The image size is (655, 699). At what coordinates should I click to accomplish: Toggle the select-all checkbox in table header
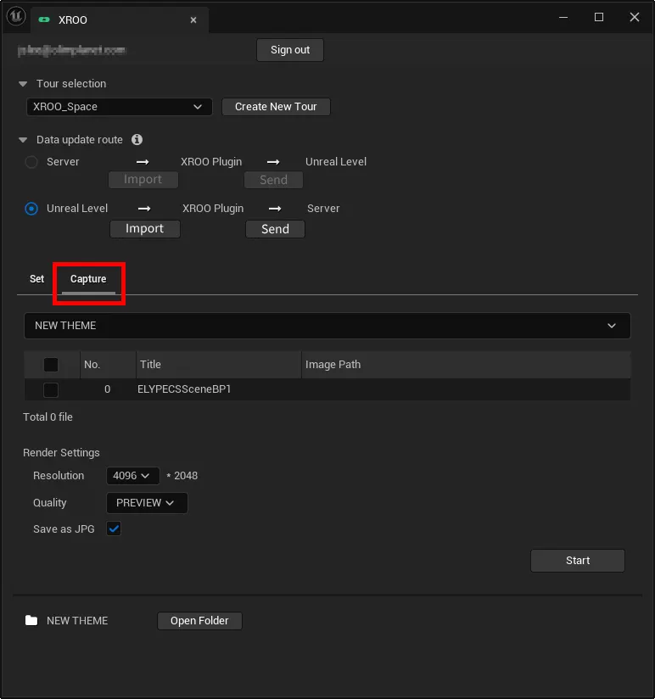(51, 364)
